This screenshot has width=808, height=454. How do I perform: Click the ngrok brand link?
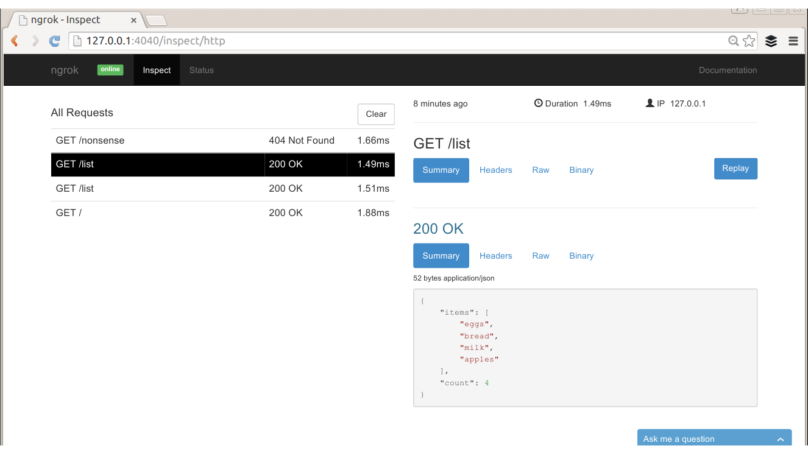tap(65, 70)
